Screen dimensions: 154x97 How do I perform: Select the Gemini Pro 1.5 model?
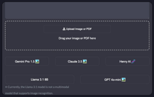(27, 61)
